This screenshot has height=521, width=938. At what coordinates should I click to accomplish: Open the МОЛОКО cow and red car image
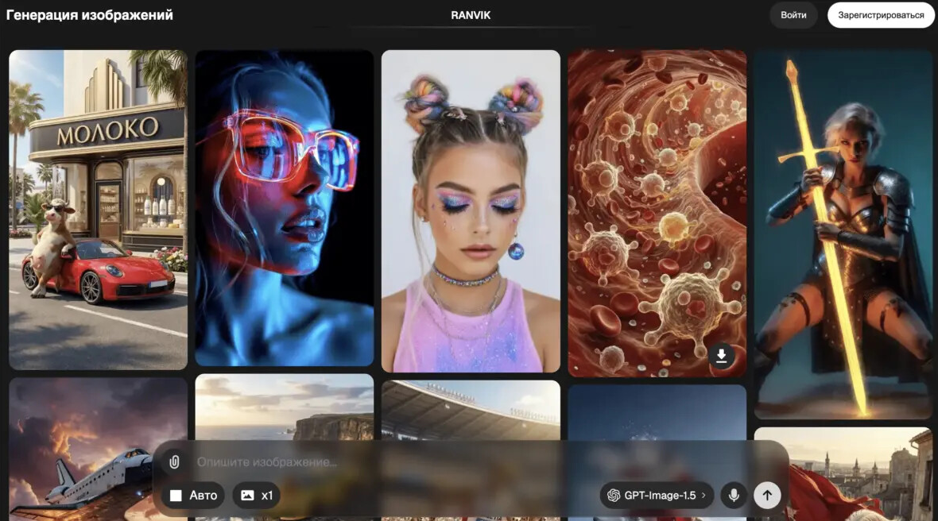click(x=98, y=210)
